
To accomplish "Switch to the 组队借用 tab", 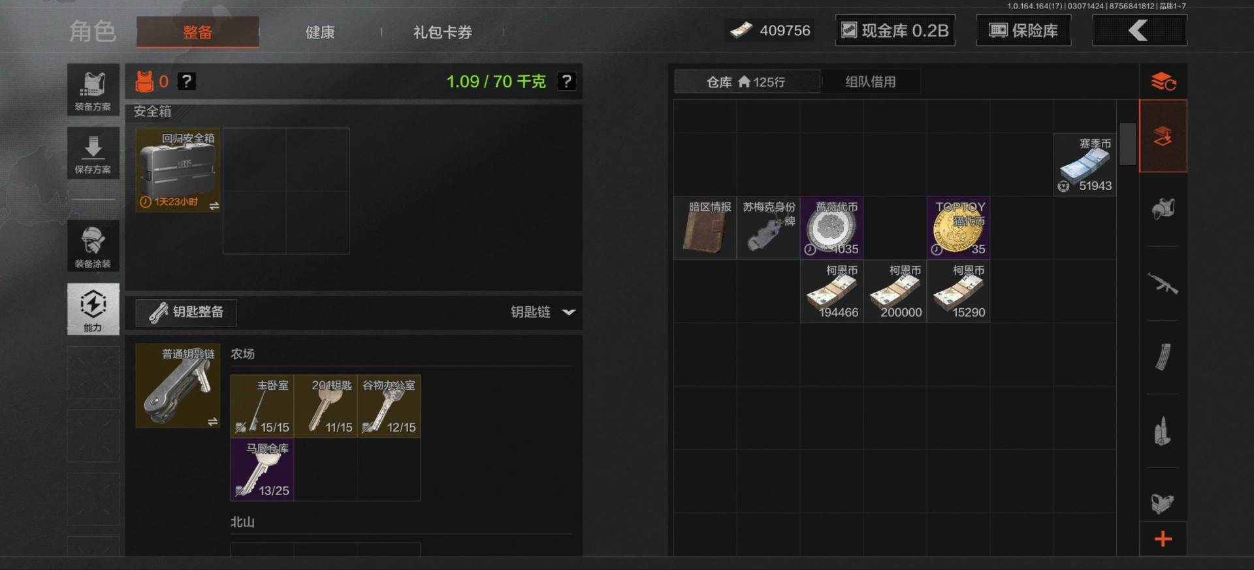I will (x=871, y=82).
